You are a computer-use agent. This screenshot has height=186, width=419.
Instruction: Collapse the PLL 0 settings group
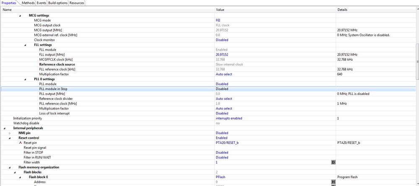click(25, 79)
